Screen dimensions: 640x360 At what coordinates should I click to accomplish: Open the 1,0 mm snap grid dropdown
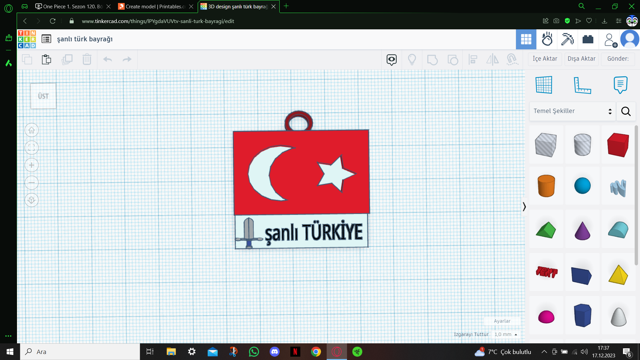pyautogui.click(x=505, y=334)
